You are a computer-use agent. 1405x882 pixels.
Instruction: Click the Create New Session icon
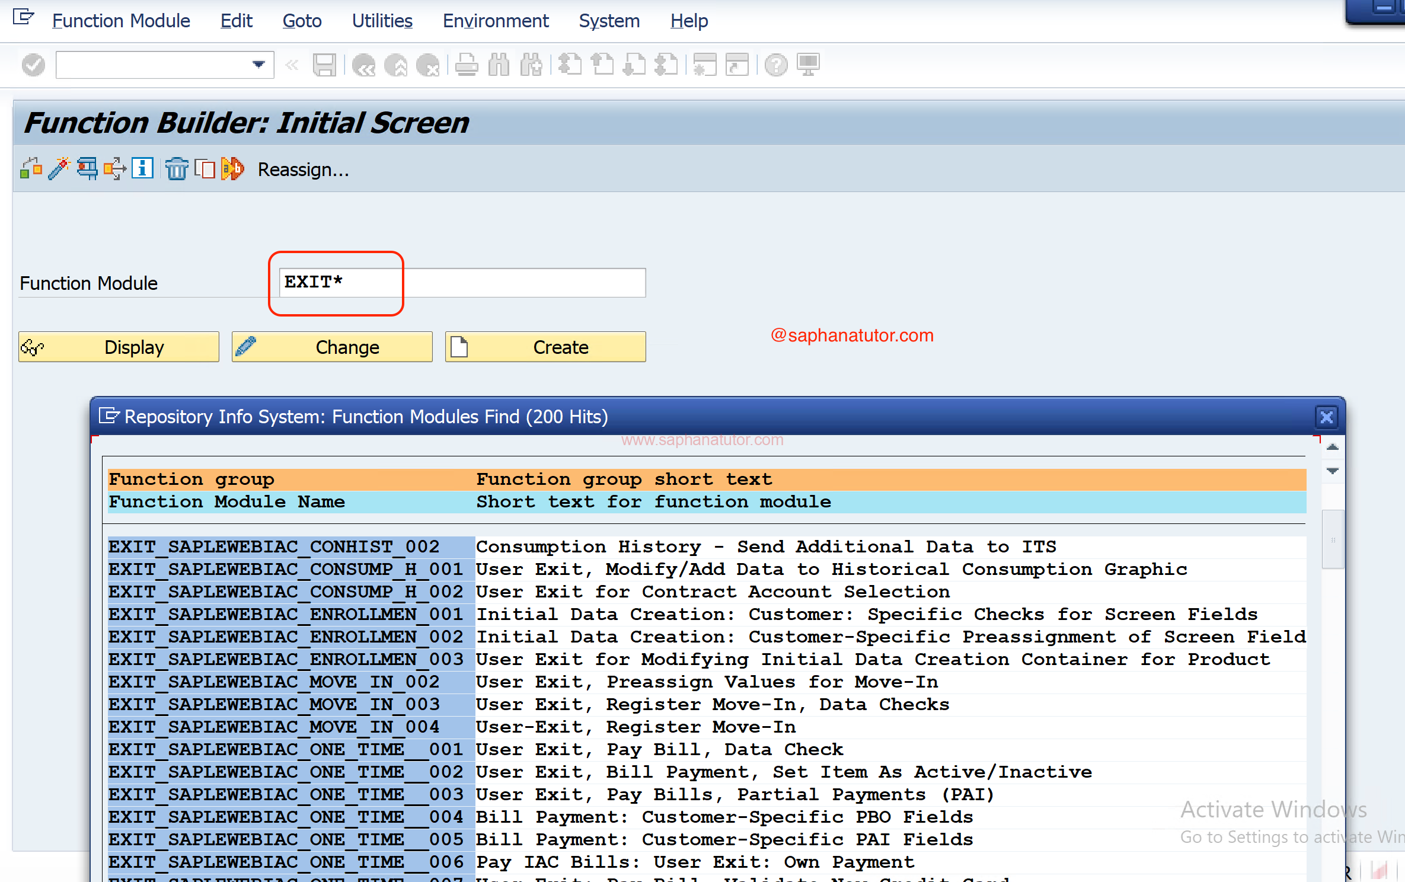coord(705,65)
